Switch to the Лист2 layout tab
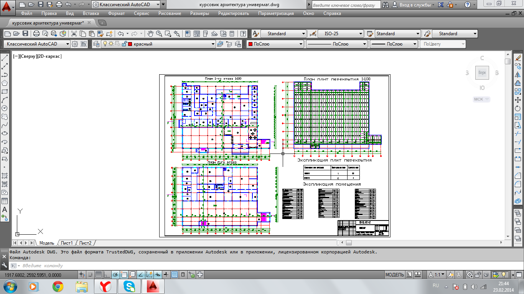Image resolution: width=524 pixels, height=294 pixels. pos(85,243)
